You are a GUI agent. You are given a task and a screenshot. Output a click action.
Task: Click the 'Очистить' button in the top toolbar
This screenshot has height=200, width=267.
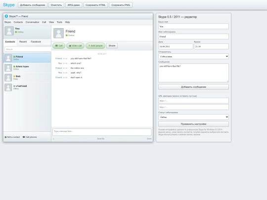tap(56, 5)
